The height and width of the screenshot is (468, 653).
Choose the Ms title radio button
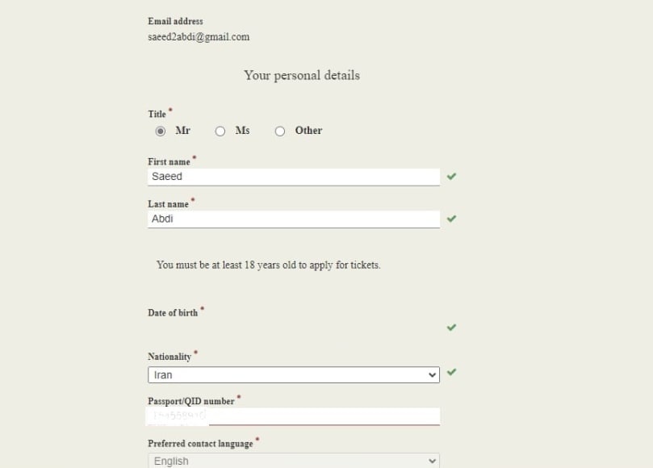pyautogui.click(x=220, y=131)
